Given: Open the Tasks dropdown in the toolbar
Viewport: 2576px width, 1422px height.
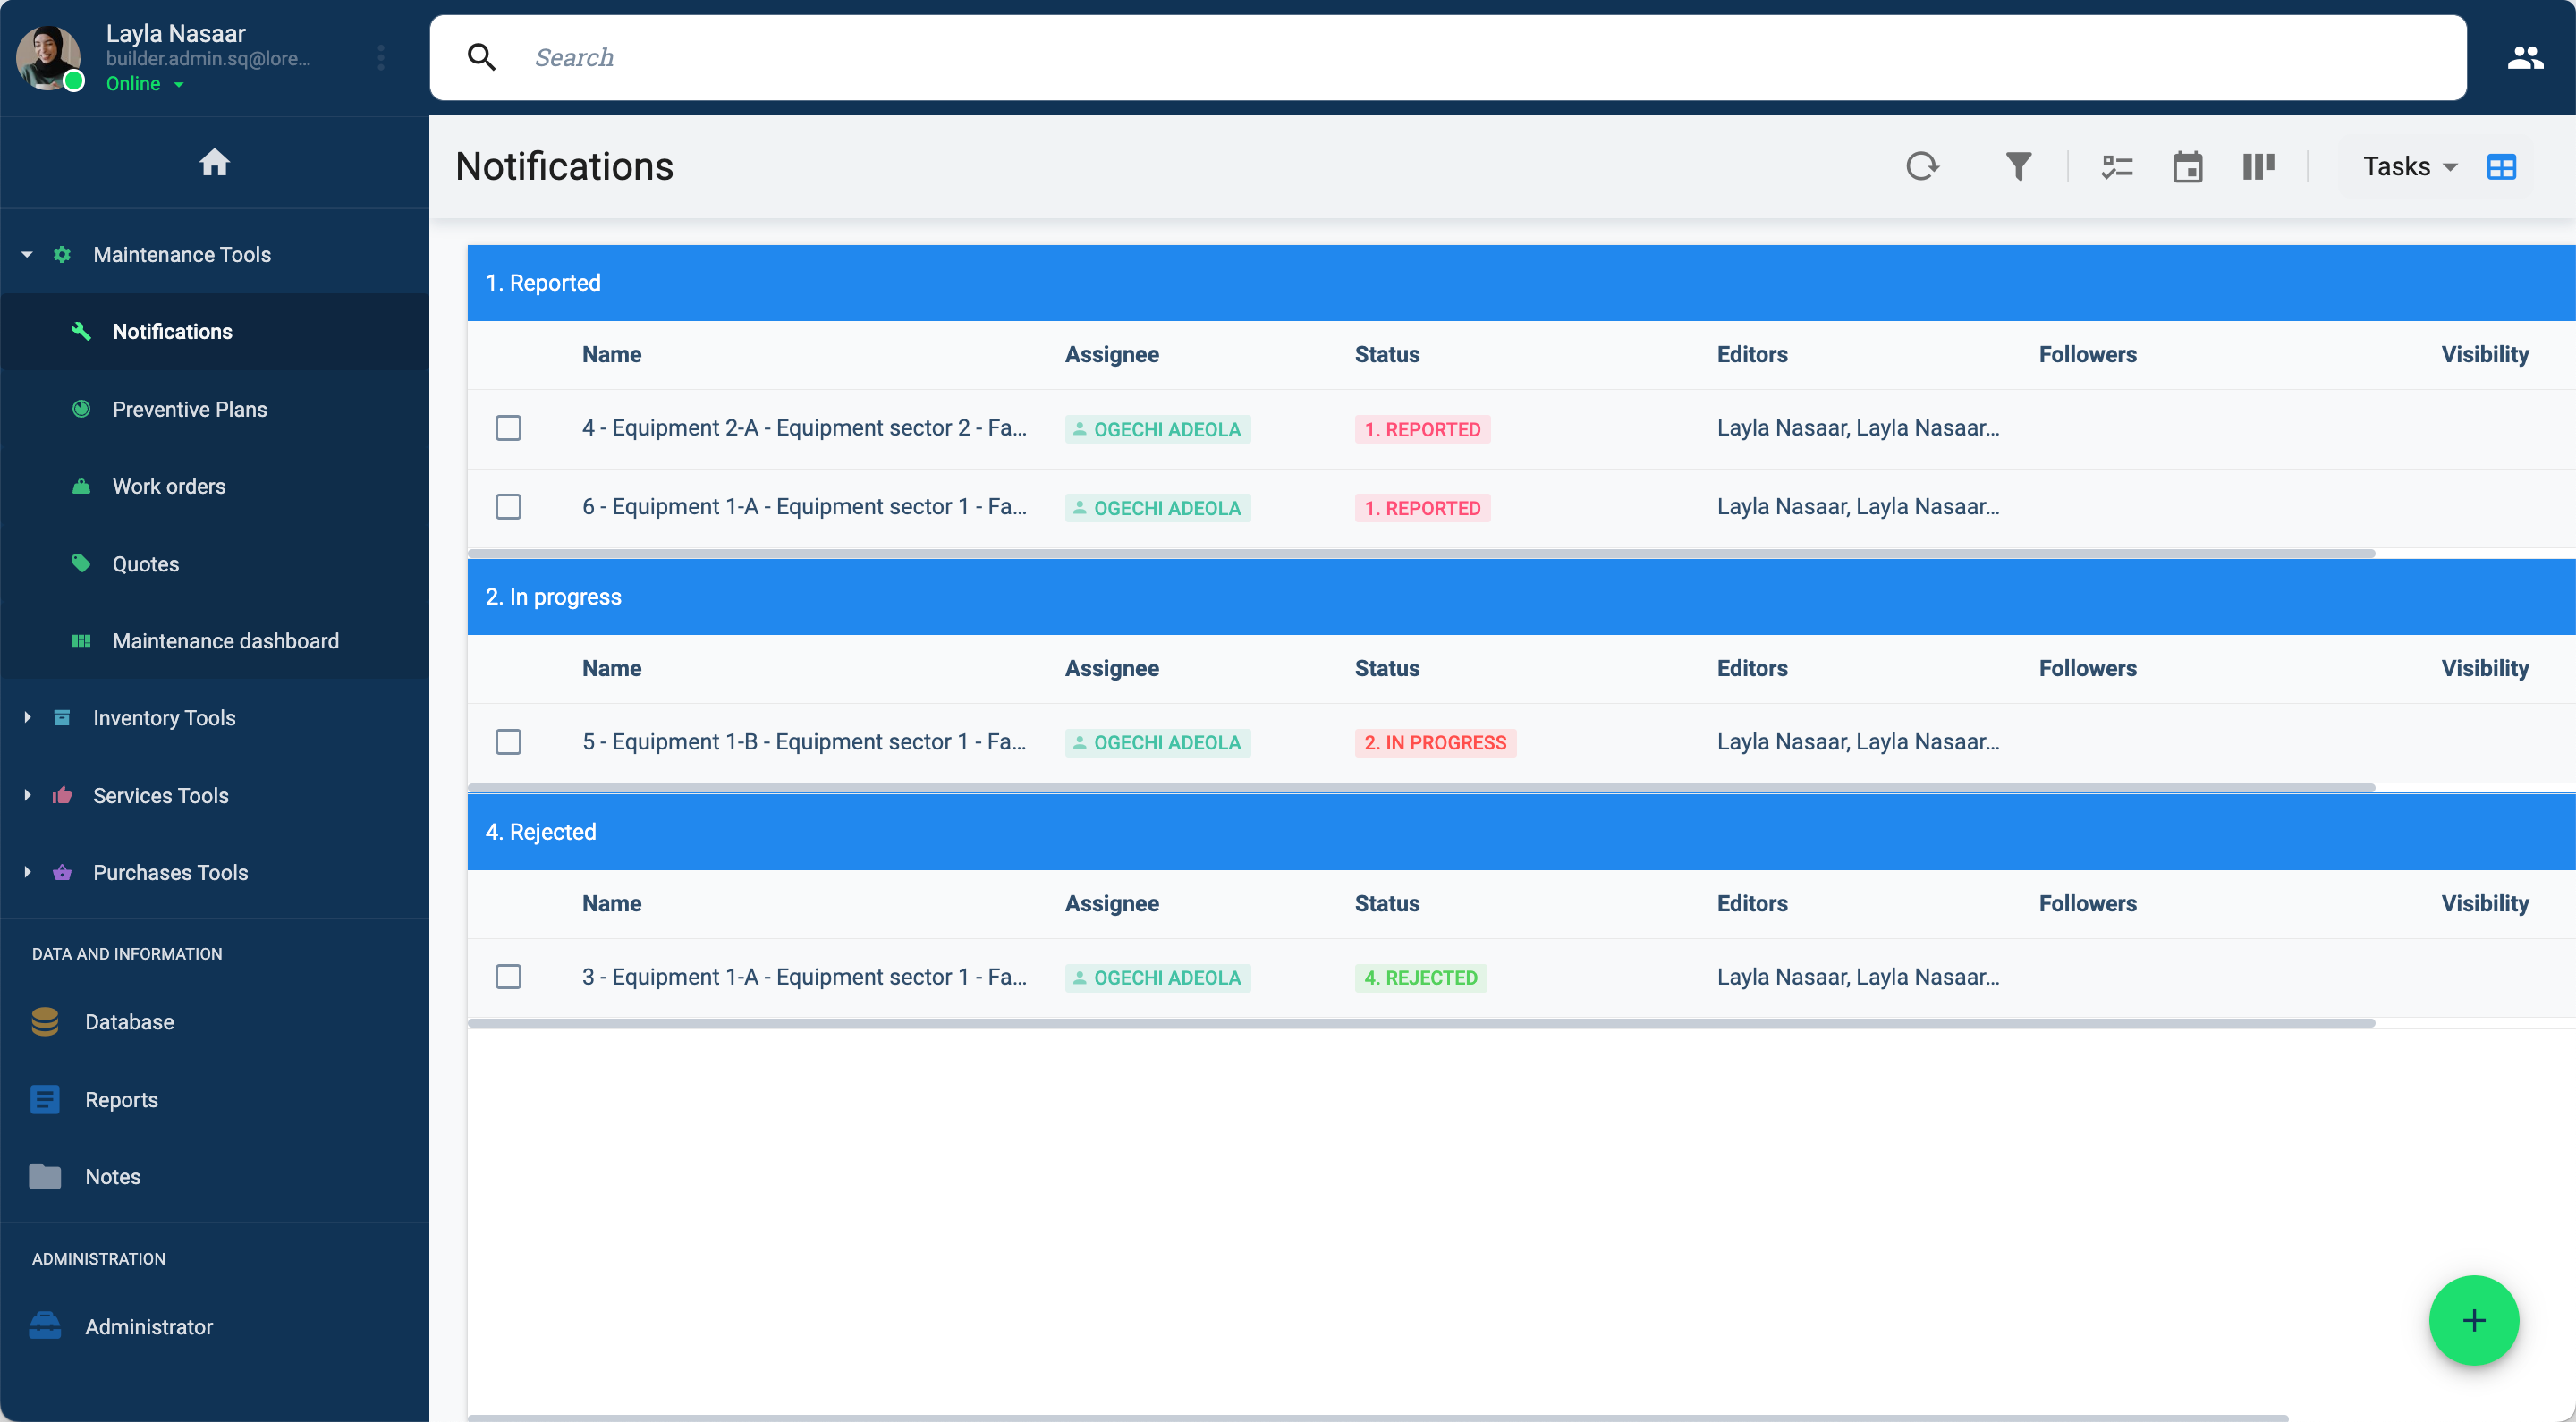Looking at the screenshot, I should tap(2409, 166).
